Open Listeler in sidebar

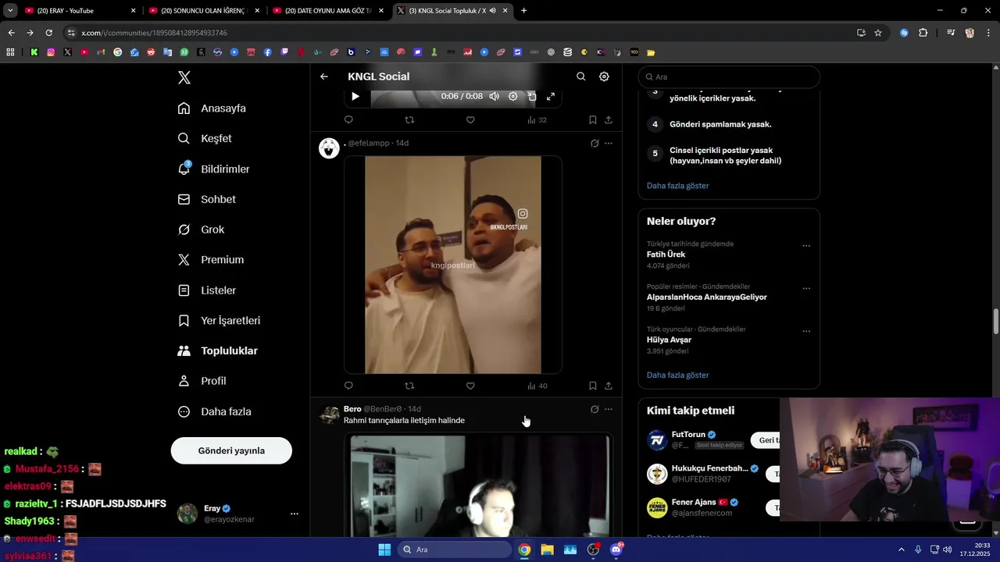pyautogui.click(x=207, y=290)
